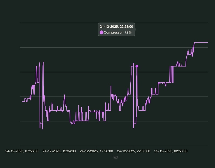This screenshot has width=215, height=168.
Task: Select the 24-12-2025, 12:34:00 axis label
Action: point(59,151)
